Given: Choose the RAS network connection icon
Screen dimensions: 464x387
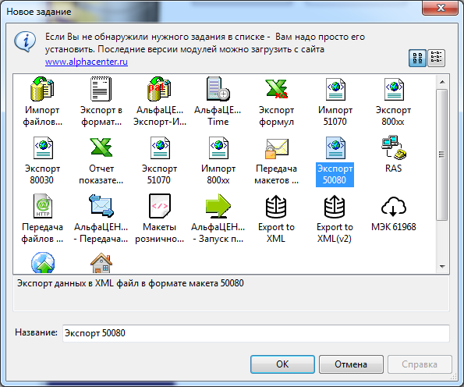Looking at the screenshot, I should pos(394,147).
